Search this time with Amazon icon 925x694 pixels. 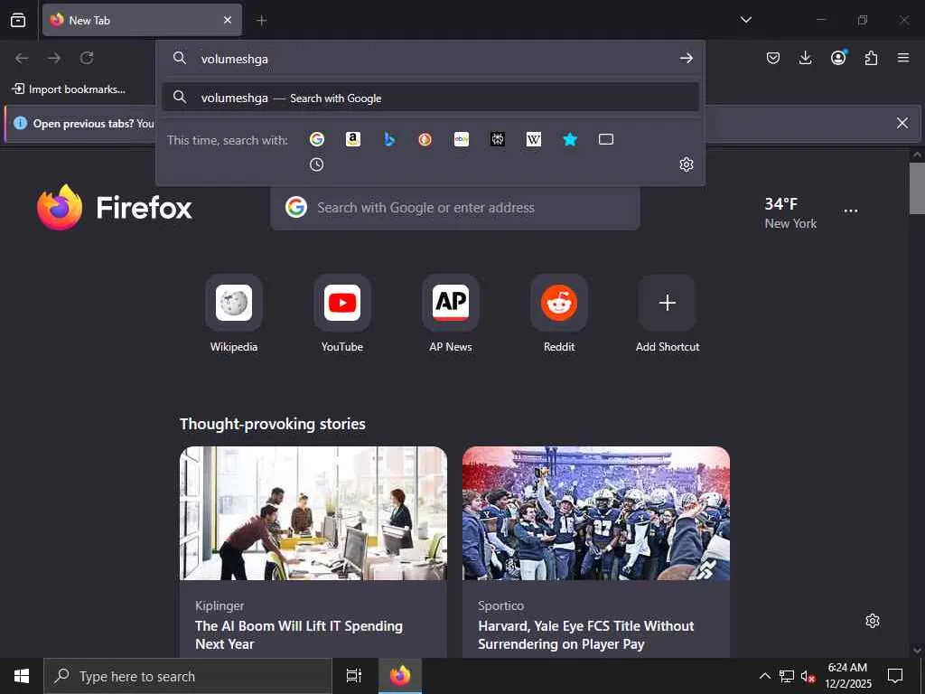coord(353,139)
